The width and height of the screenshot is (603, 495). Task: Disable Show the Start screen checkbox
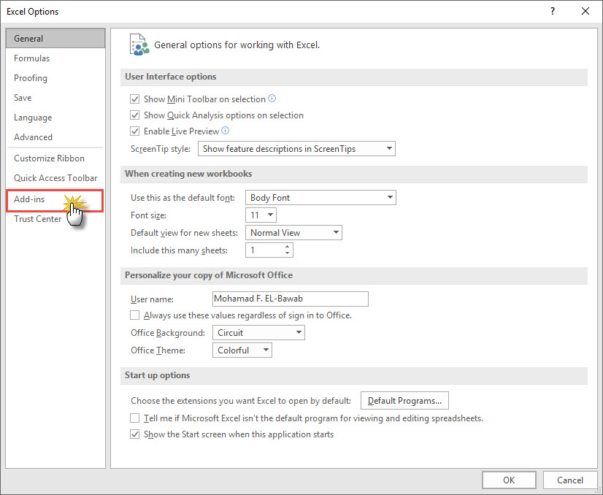point(134,434)
